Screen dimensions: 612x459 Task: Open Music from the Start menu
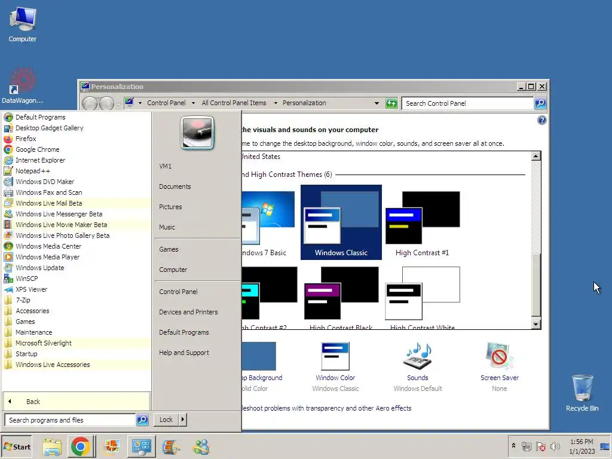click(167, 227)
